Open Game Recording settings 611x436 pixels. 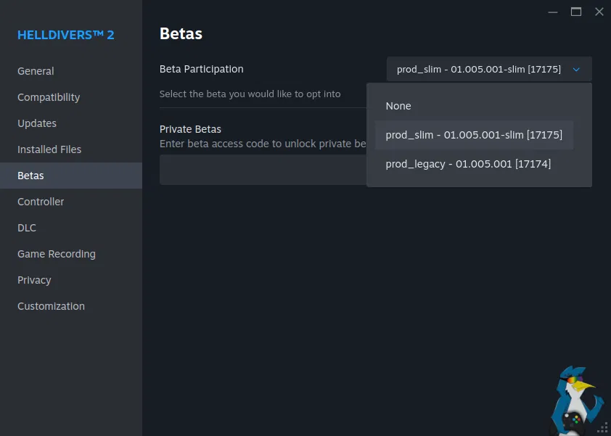click(x=57, y=254)
